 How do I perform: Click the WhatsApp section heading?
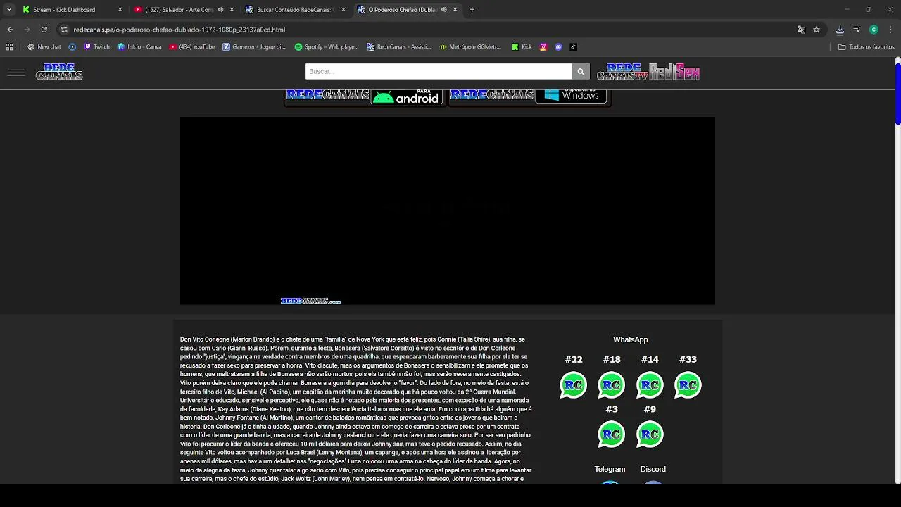[x=631, y=339]
